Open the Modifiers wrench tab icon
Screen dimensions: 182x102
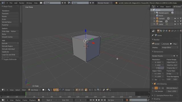(x=175, y=31)
